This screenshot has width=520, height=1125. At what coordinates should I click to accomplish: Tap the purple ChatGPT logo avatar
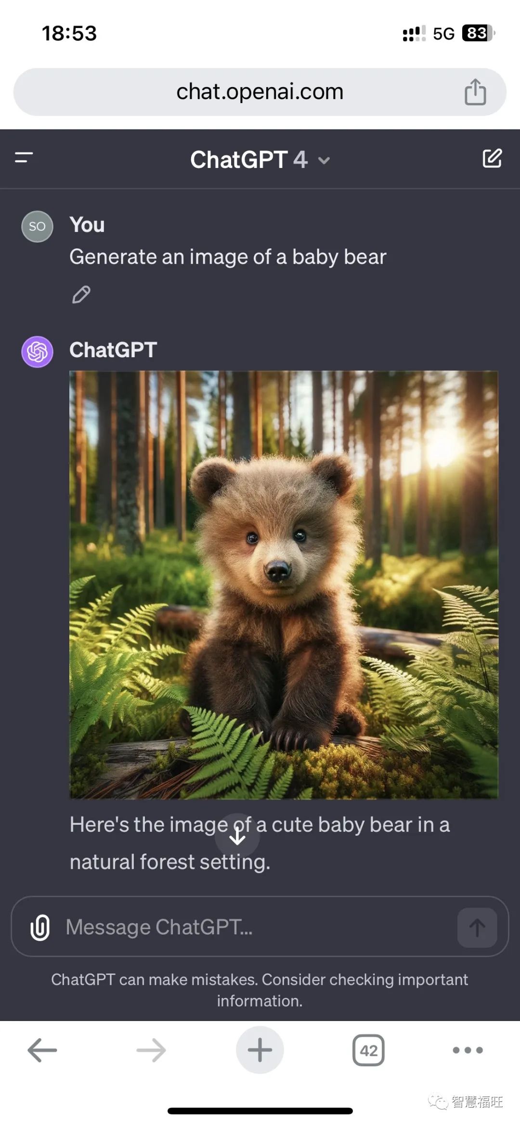37,351
